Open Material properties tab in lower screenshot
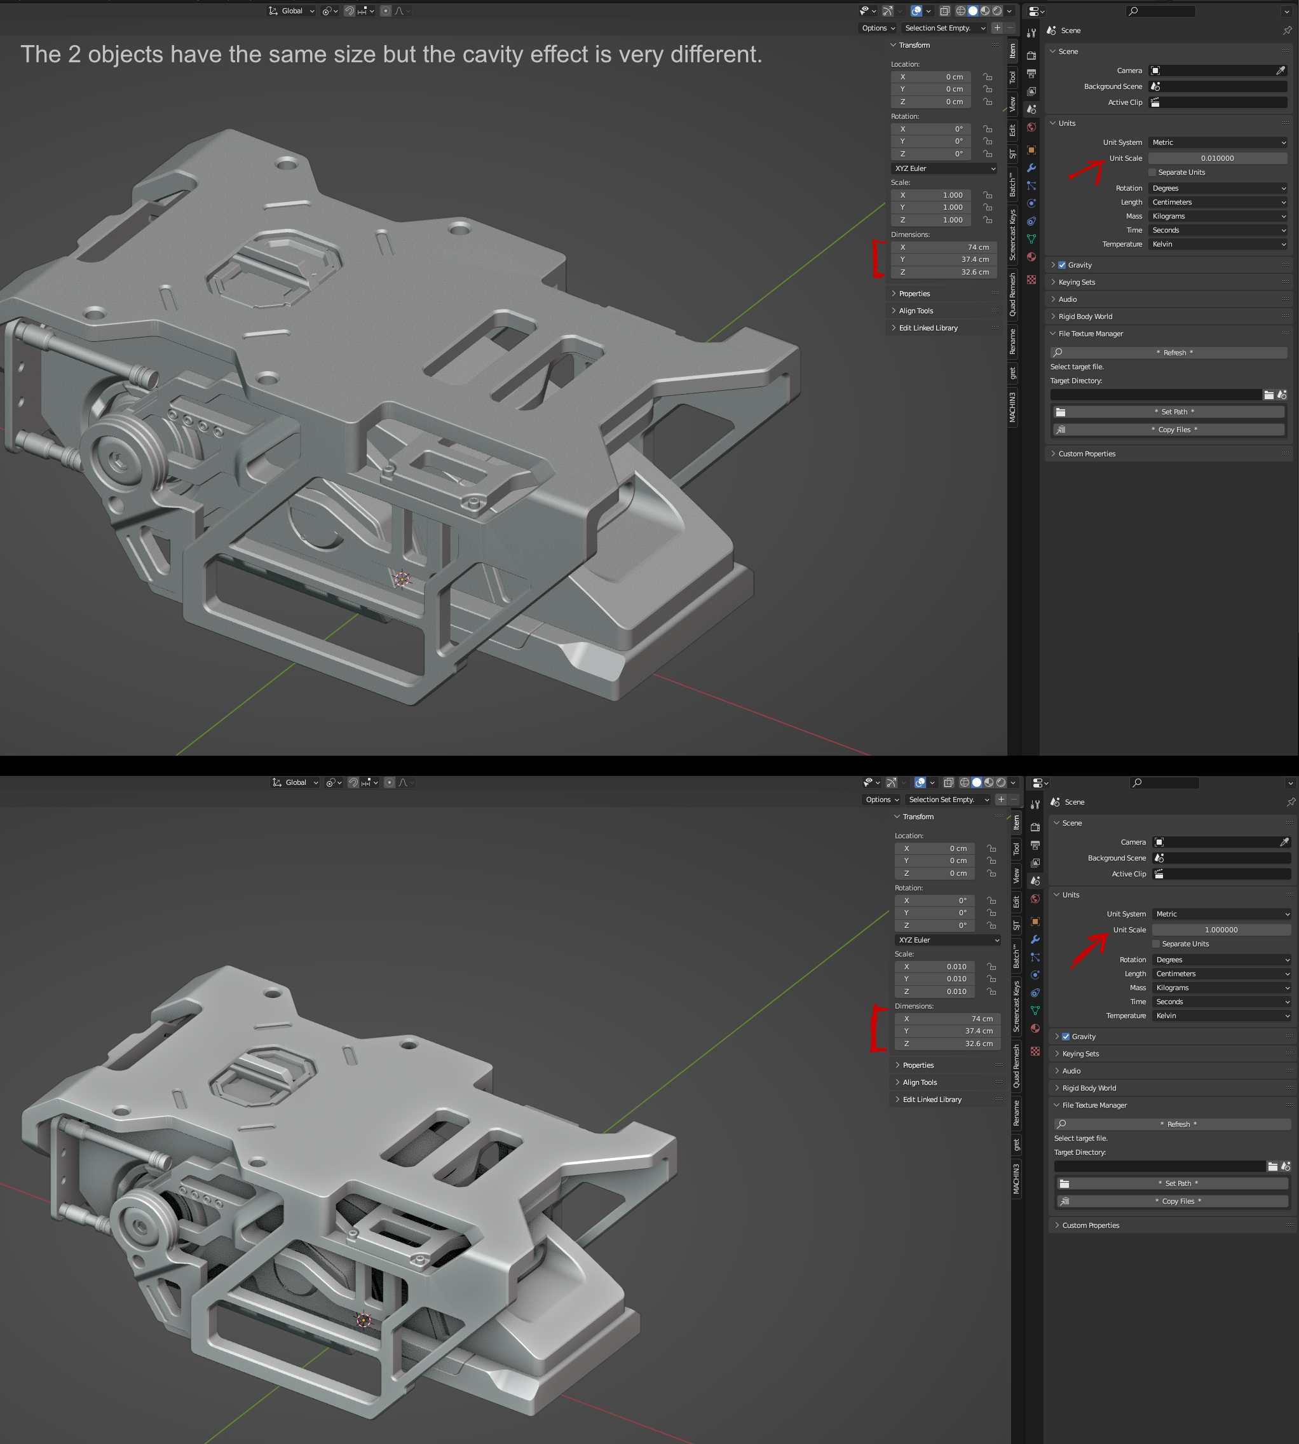The image size is (1299, 1444). click(1035, 1028)
